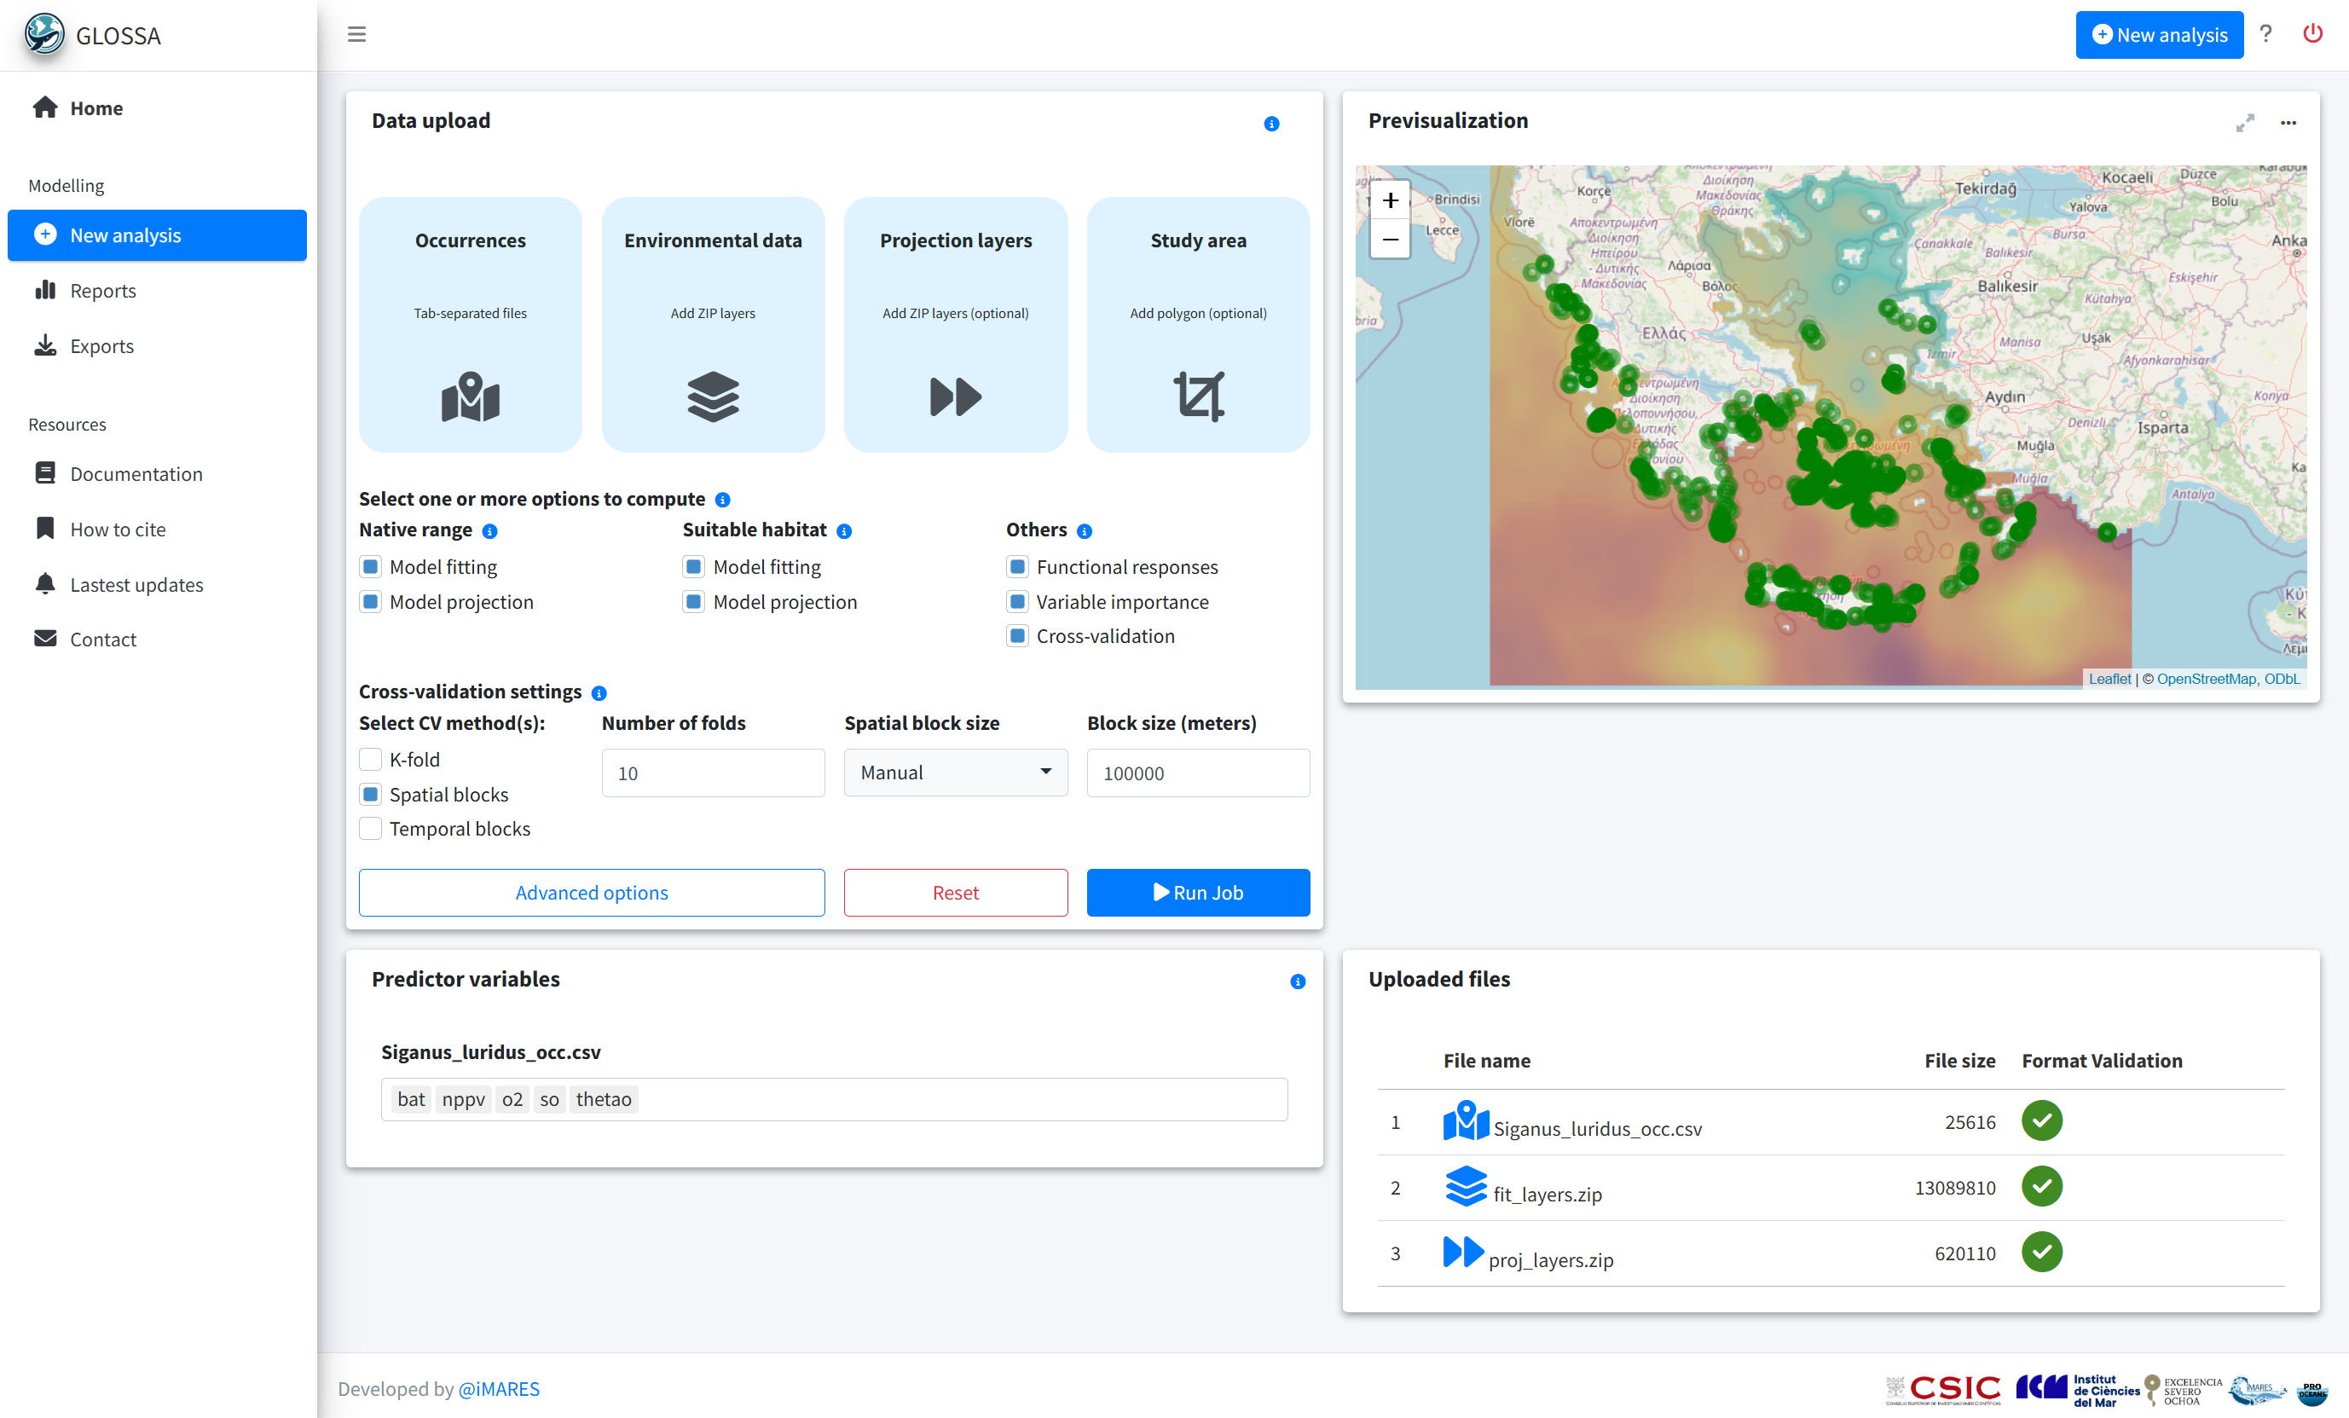Open the @iMARES developer link
The image size is (2349, 1418).
coord(499,1388)
